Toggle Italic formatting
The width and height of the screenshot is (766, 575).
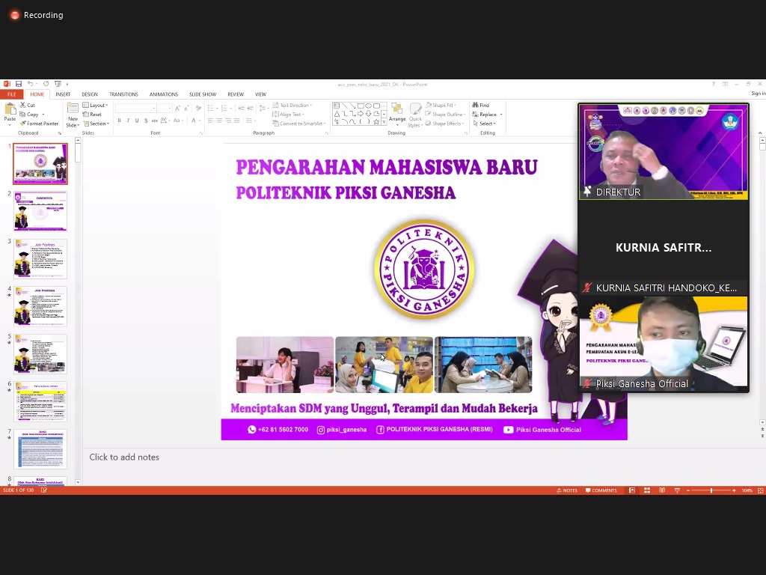128,121
